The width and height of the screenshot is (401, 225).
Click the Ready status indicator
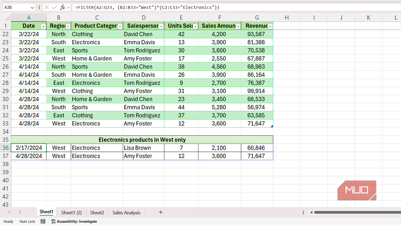point(8,221)
